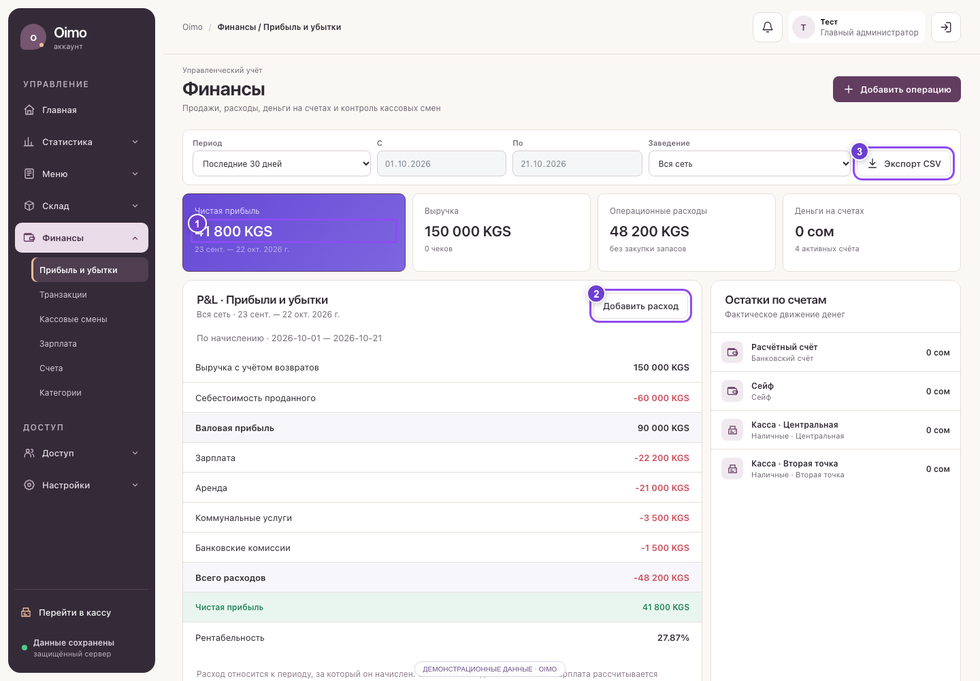Screen dimensions: 980x681
Task: Expand the Доступ section chevron
Action: (x=135, y=453)
